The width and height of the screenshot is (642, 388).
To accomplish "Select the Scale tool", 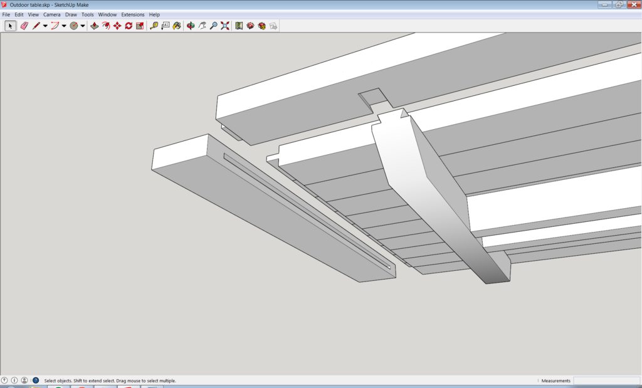I will coord(140,26).
